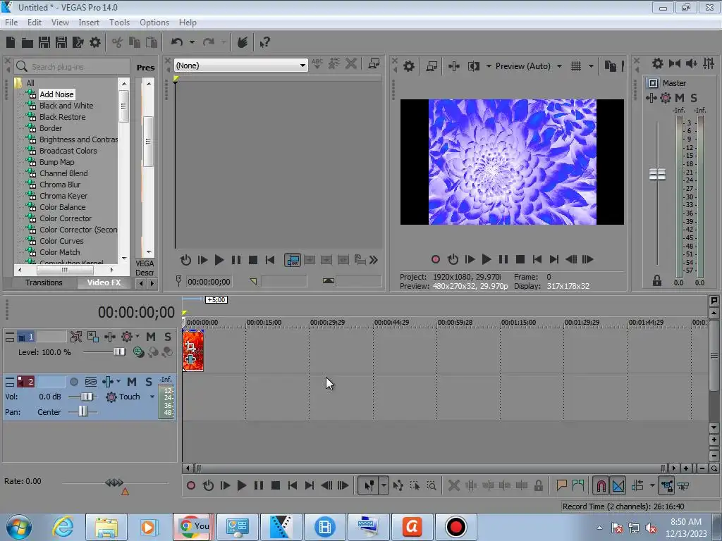Copy snapshot to clipboard in preview

point(610,66)
